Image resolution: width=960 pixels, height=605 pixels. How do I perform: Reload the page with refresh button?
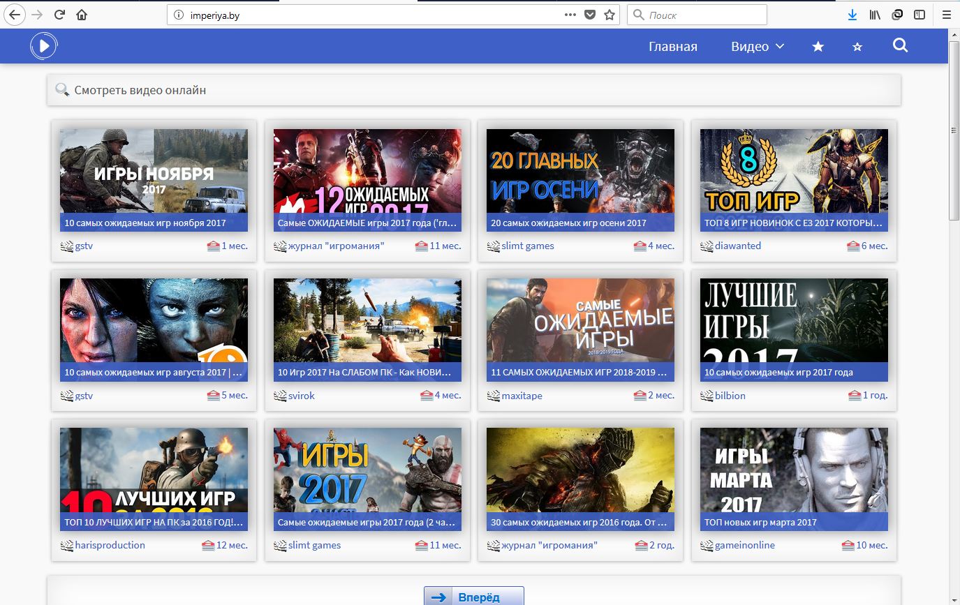point(59,15)
